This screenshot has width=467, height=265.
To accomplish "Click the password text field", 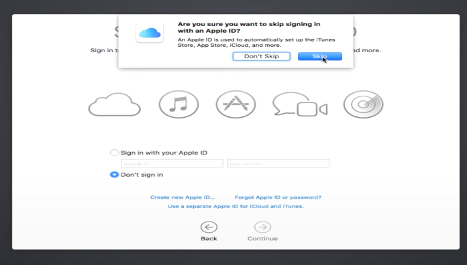I will pos(278,164).
